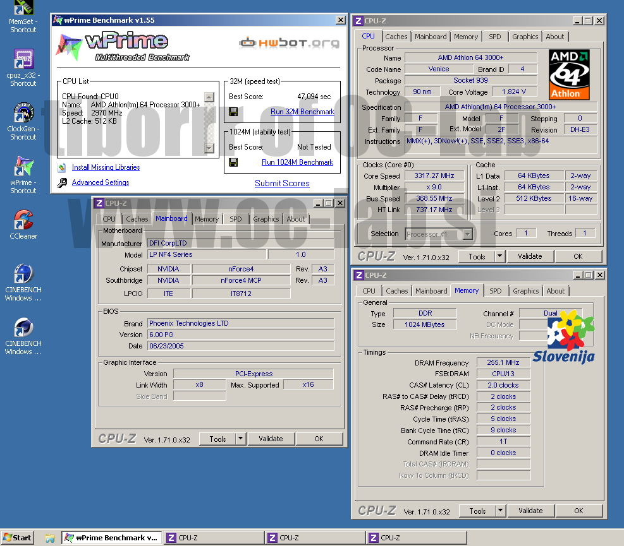Switch to SPD tab in top CPU-Z window
The width and height of the screenshot is (624, 546).
(x=494, y=37)
